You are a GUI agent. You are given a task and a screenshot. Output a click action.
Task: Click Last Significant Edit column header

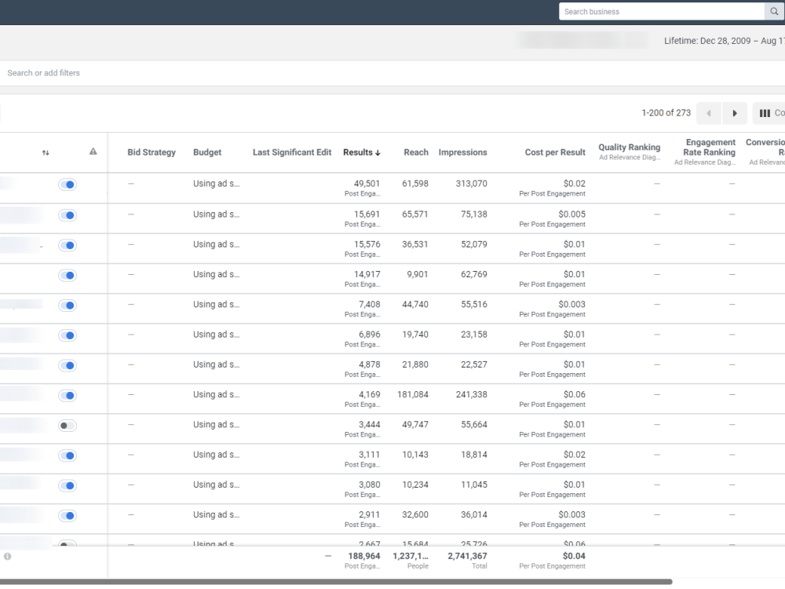pos(292,152)
